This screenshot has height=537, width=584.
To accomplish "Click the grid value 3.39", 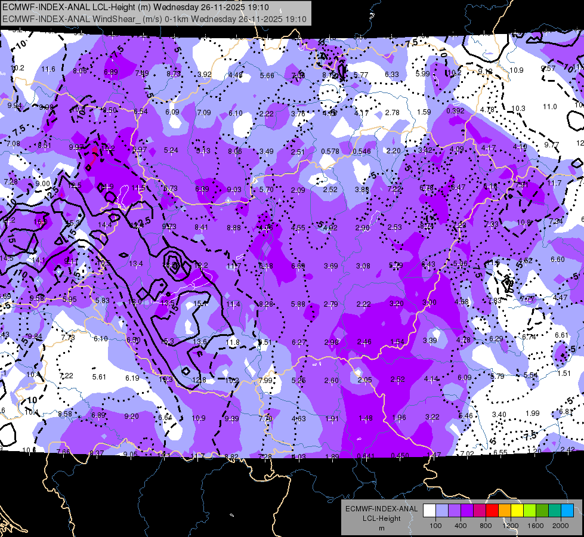I will pos(430,341).
